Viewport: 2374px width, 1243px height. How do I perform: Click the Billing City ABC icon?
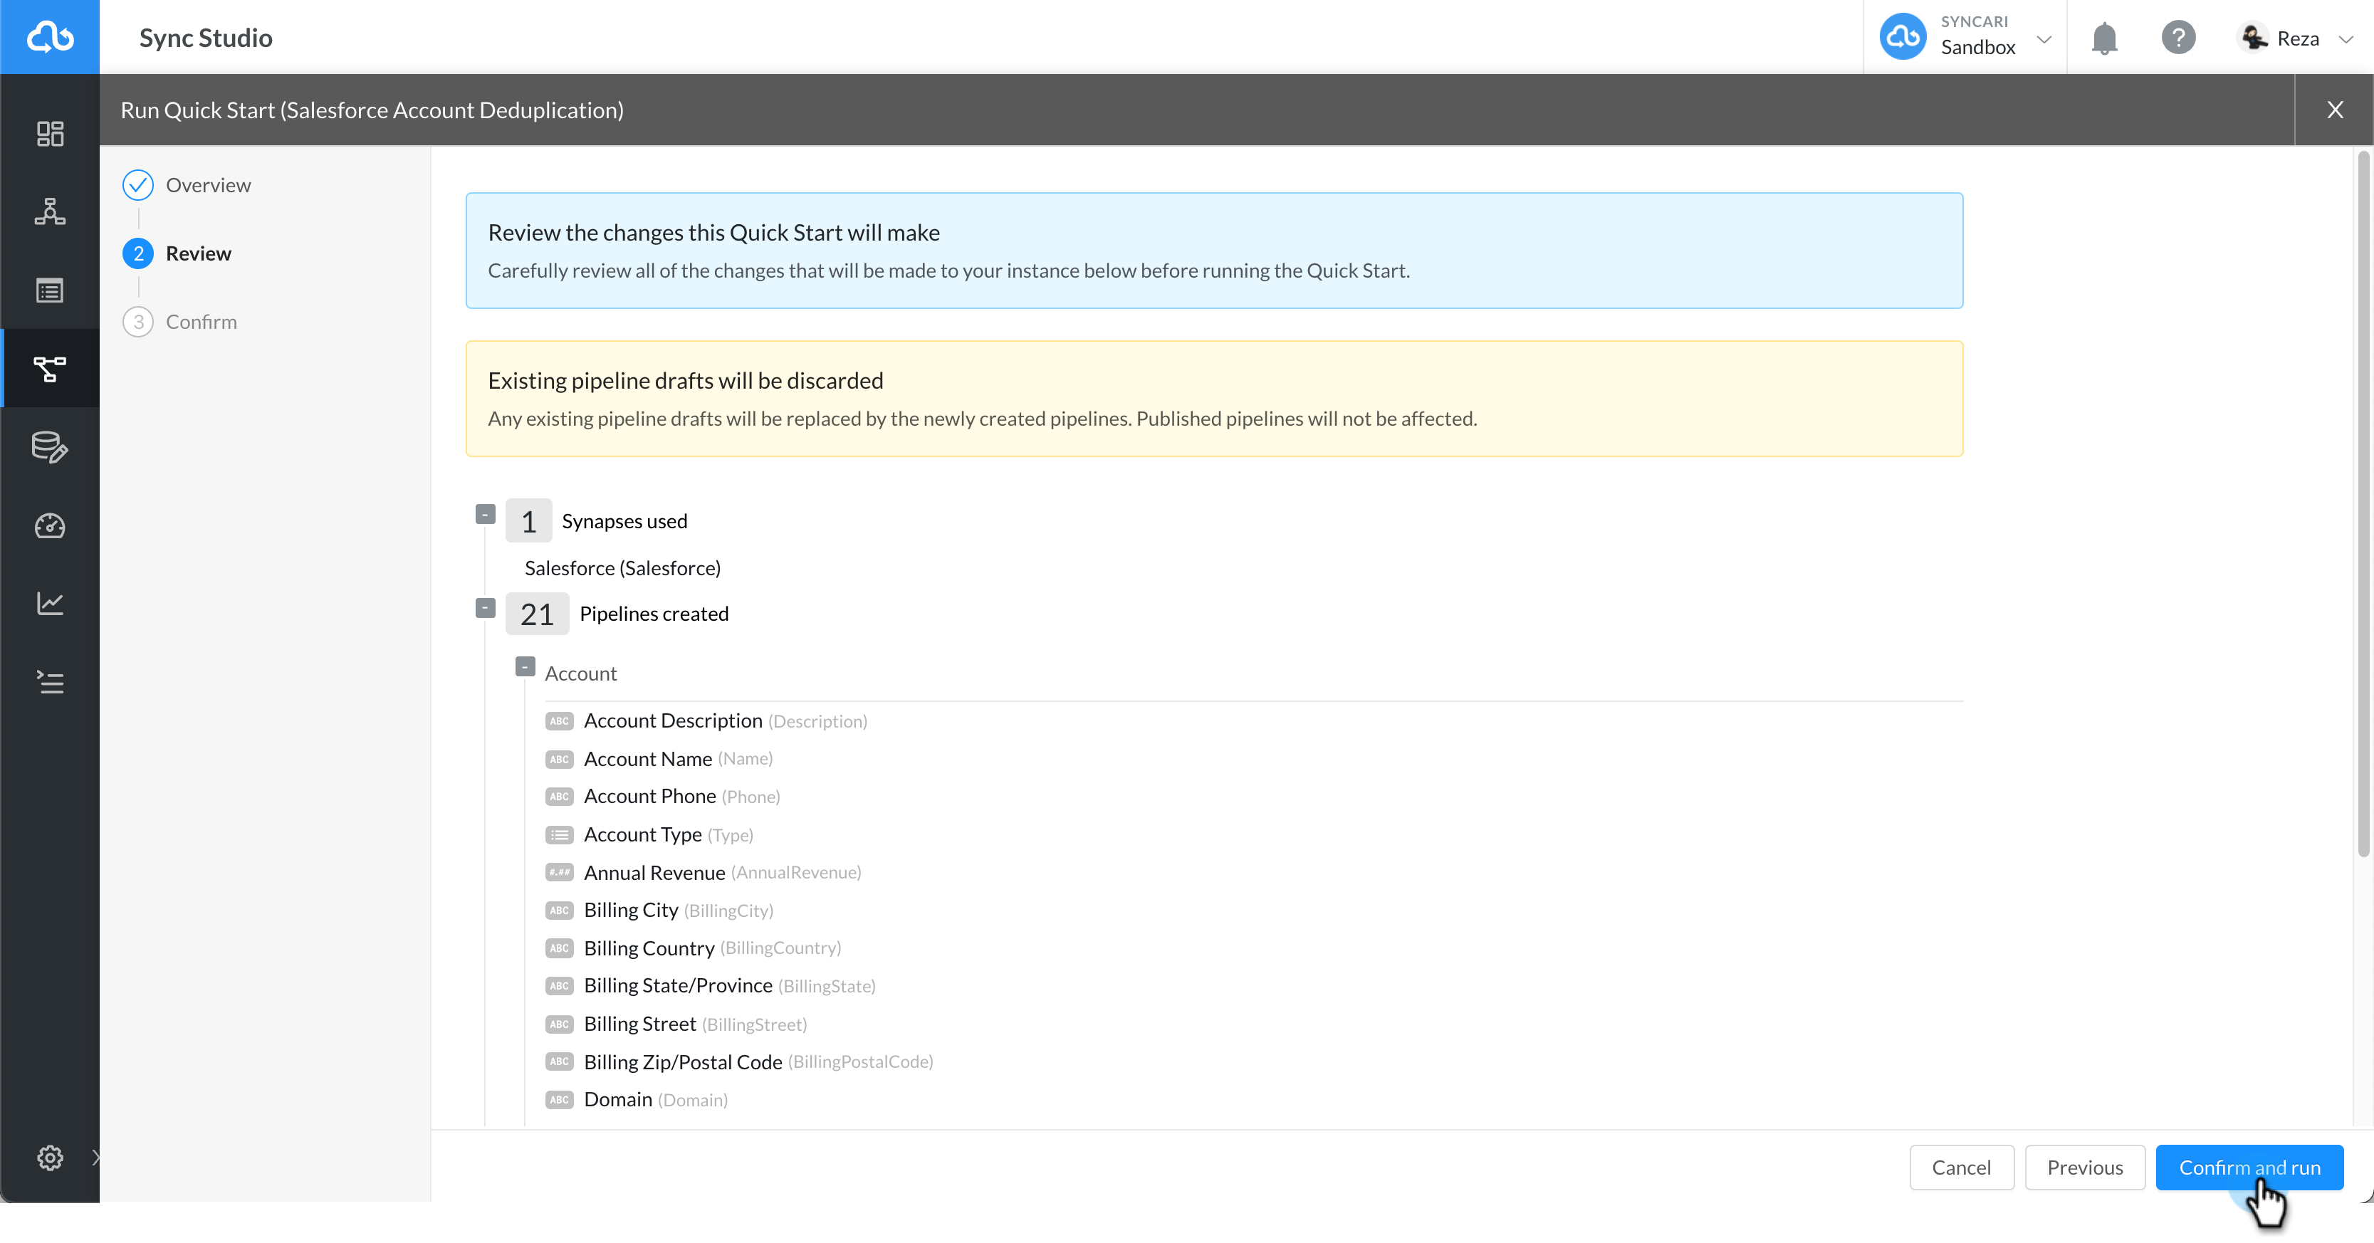click(558, 911)
